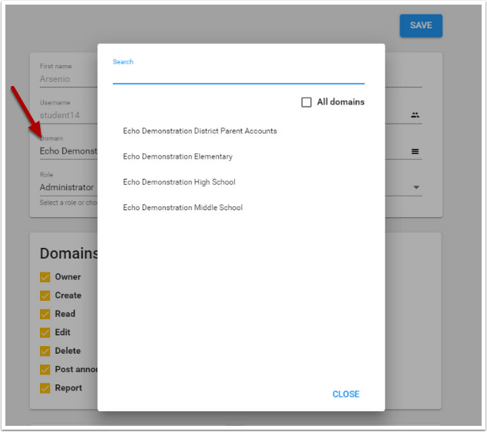Uncheck the Post announcements checkbox
487x432 pixels.
tap(45, 369)
